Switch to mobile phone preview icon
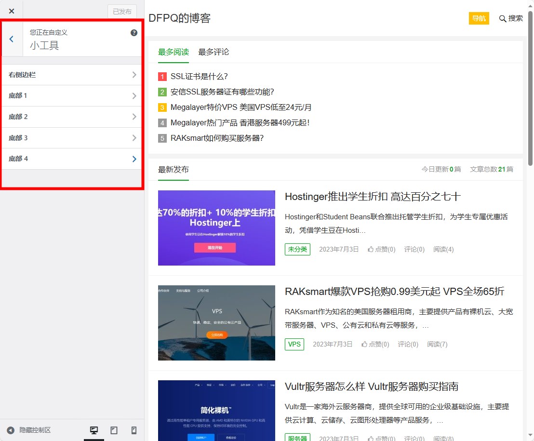Image resolution: width=534 pixels, height=441 pixels. click(134, 430)
